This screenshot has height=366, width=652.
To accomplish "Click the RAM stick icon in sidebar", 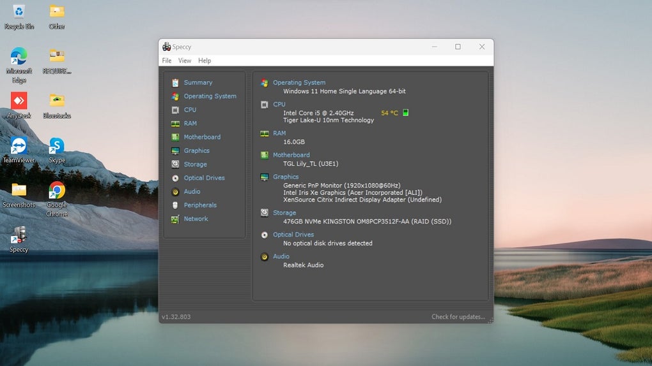I will 176,124.
